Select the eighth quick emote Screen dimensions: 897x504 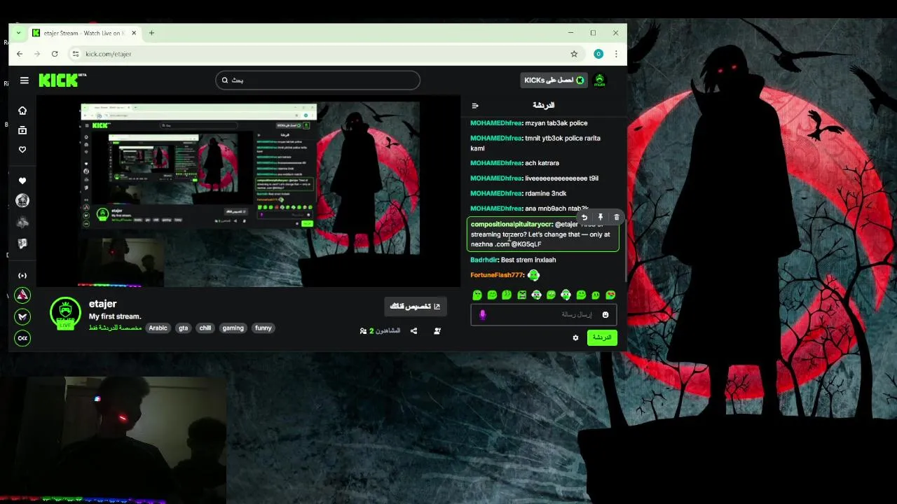coord(581,295)
